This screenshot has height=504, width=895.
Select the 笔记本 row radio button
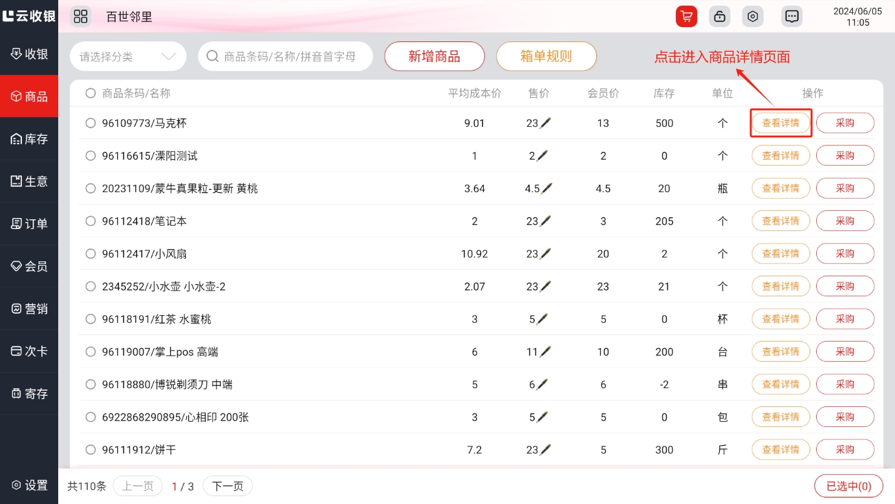pyautogui.click(x=91, y=221)
